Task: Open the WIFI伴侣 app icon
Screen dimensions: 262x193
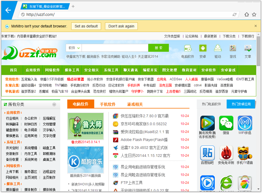Action: click(x=245, y=123)
